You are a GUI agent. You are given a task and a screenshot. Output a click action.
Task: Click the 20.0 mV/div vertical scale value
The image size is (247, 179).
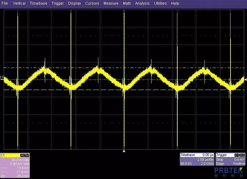click(x=20, y=160)
